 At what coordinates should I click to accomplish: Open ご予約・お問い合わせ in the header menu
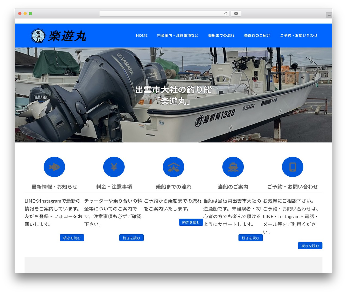point(299,36)
